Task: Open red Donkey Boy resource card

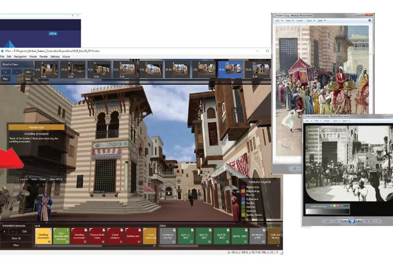Action: [133, 236]
